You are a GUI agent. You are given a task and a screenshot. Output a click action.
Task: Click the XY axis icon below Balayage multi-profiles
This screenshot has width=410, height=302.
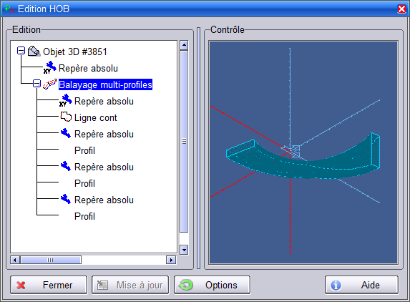[65, 100]
